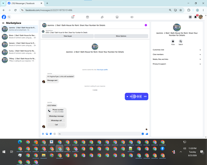The image size is (207, 165).
Task: Open Jasmine conversation in chat list
Action: pos(19,29)
